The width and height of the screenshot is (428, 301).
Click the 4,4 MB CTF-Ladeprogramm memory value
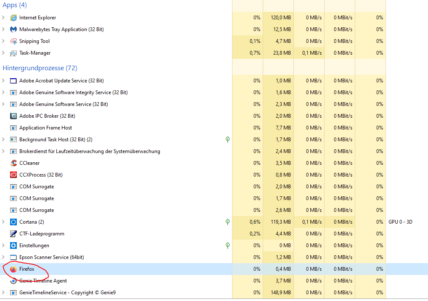pyautogui.click(x=283, y=234)
